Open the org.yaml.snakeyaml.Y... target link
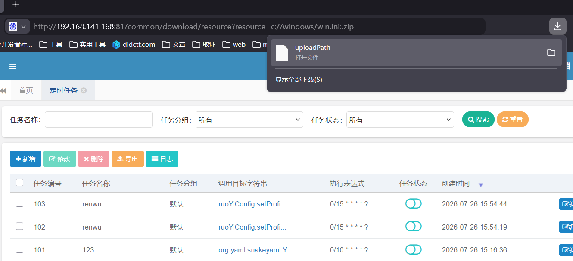573x261 pixels. tap(255, 249)
